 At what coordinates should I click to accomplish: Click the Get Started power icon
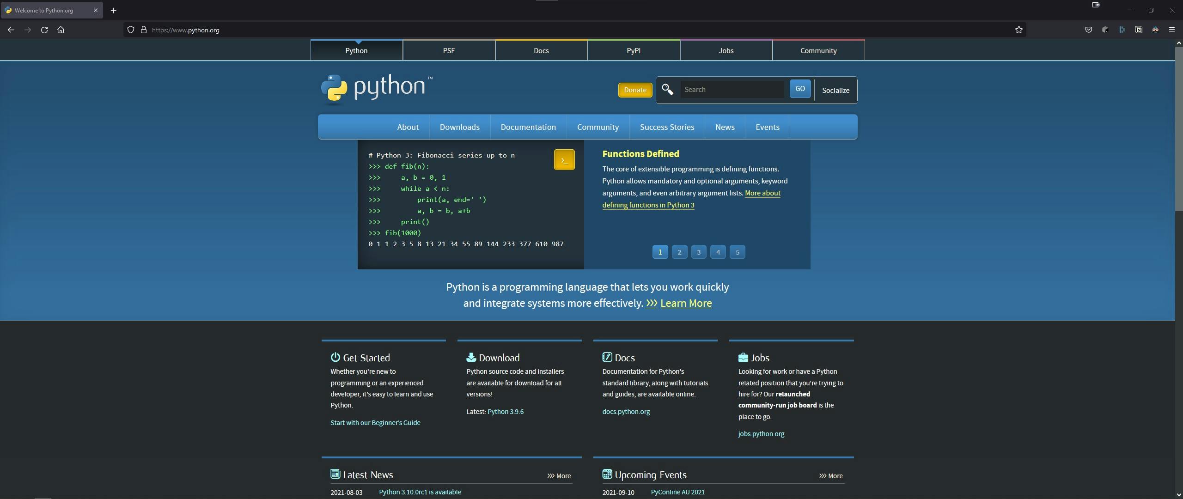[x=335, y=357]
